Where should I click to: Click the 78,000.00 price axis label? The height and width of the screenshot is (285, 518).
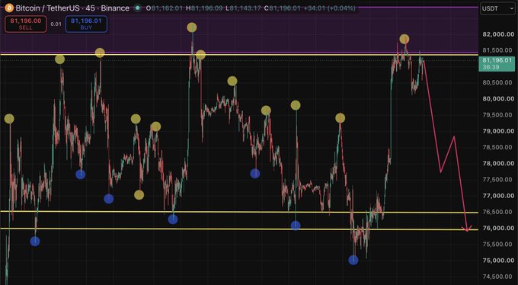pyautogui.click(x=498, y=164)
